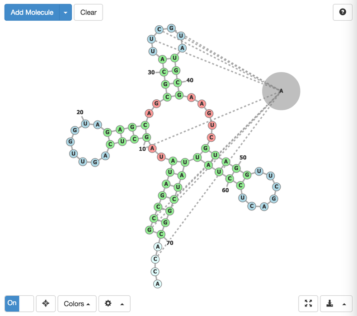
Task: Click the center view crosshair icon
Action: pyautogui.click(x=46, y=303)
